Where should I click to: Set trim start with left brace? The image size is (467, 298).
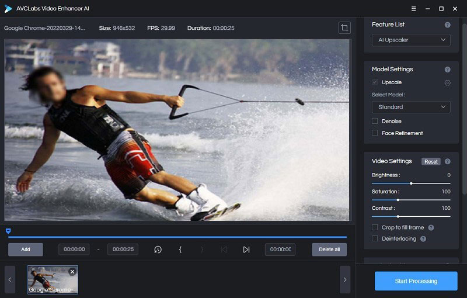[x=180, y=250]
